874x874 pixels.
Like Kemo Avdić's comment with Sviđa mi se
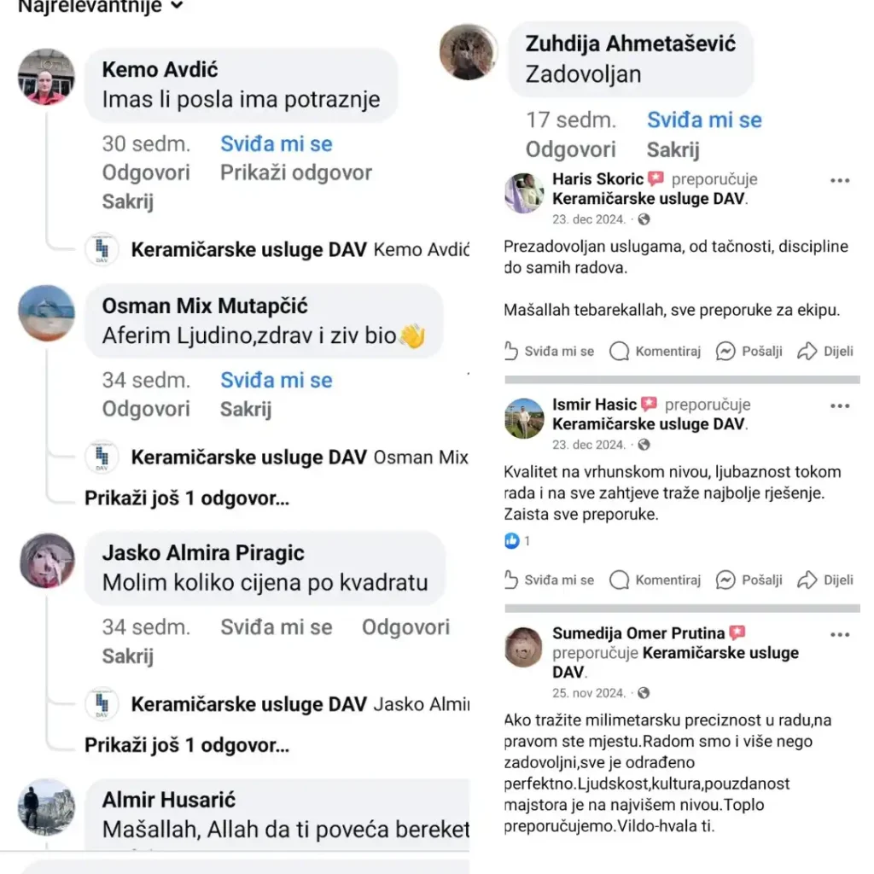click(276, 143)
